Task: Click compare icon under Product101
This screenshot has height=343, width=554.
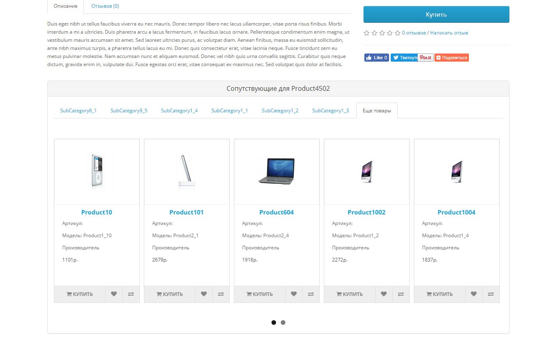Action: (221, 294)
